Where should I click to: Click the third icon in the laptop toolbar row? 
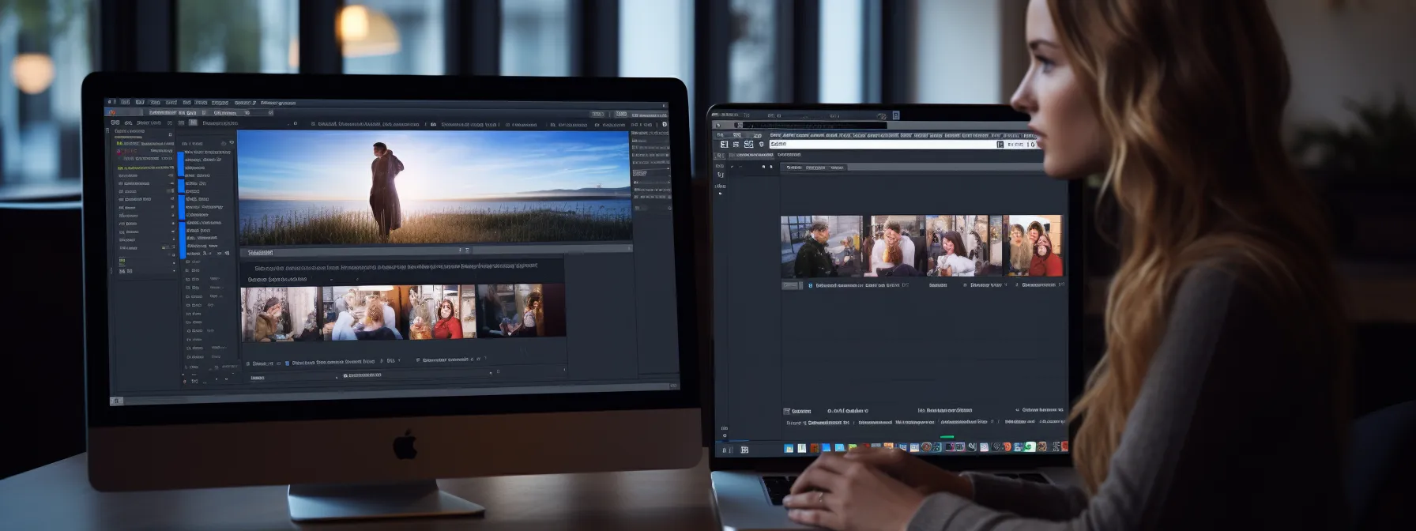(748, 145)
